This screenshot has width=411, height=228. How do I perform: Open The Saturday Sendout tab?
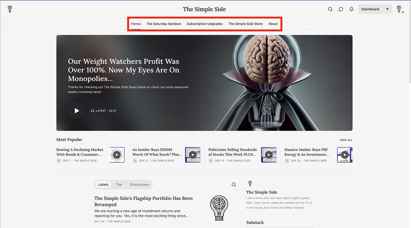(x=164, y=24)
